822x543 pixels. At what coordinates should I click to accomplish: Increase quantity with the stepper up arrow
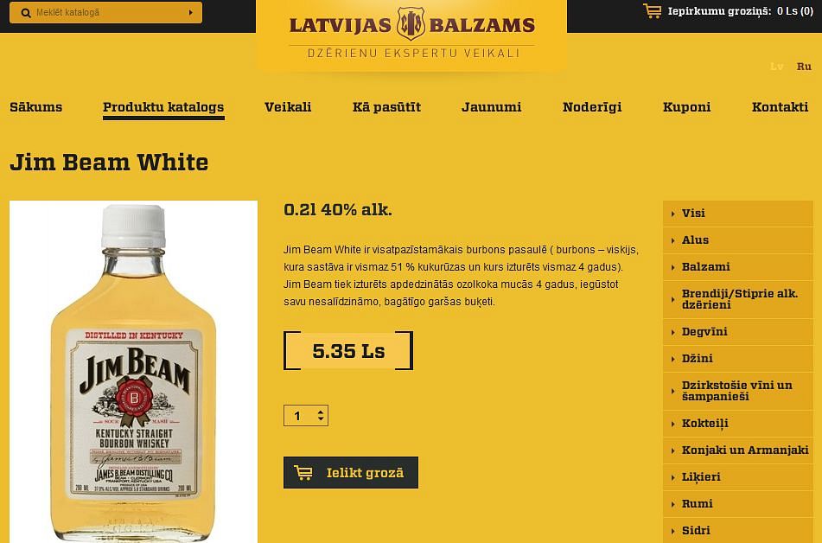tap(321, 412)
